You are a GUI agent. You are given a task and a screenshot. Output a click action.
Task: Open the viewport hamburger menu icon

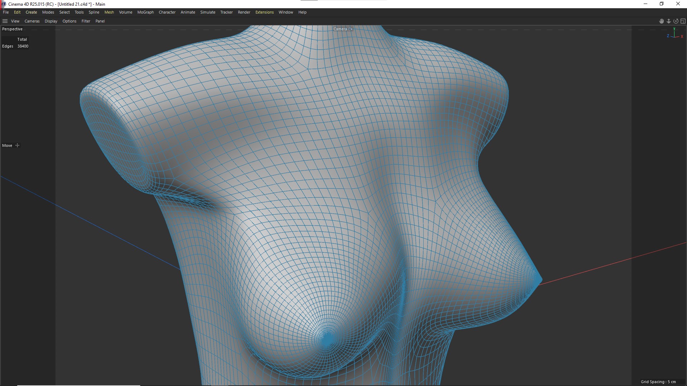(x=5, y=21)
